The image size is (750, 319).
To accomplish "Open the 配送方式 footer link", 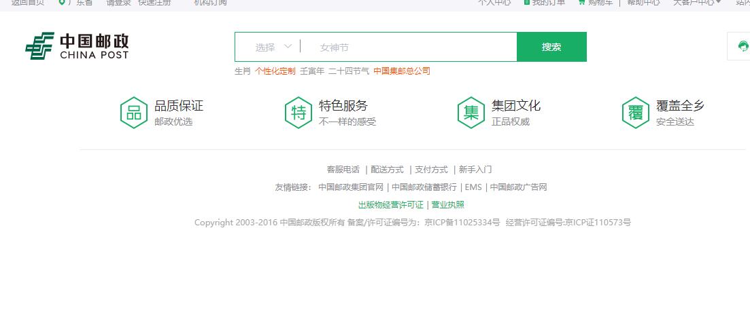I will pos(387,170).
